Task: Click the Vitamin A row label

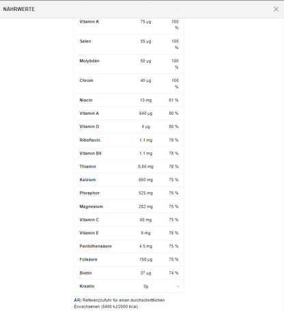Action: click(x=89, y=113)
